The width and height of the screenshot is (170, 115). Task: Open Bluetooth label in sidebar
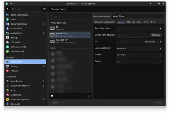click(15, 104)
